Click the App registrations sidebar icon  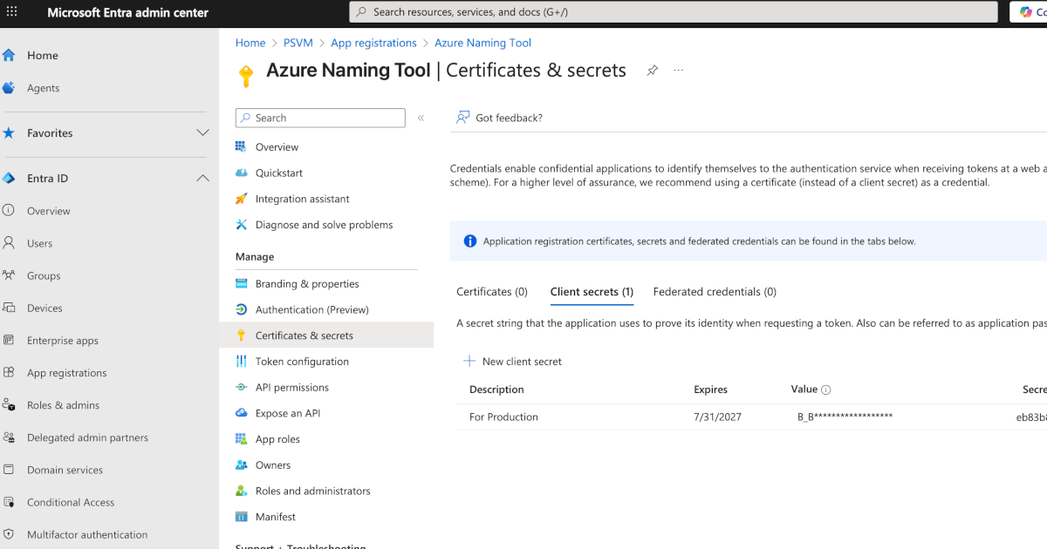click(x=9, y=372)
